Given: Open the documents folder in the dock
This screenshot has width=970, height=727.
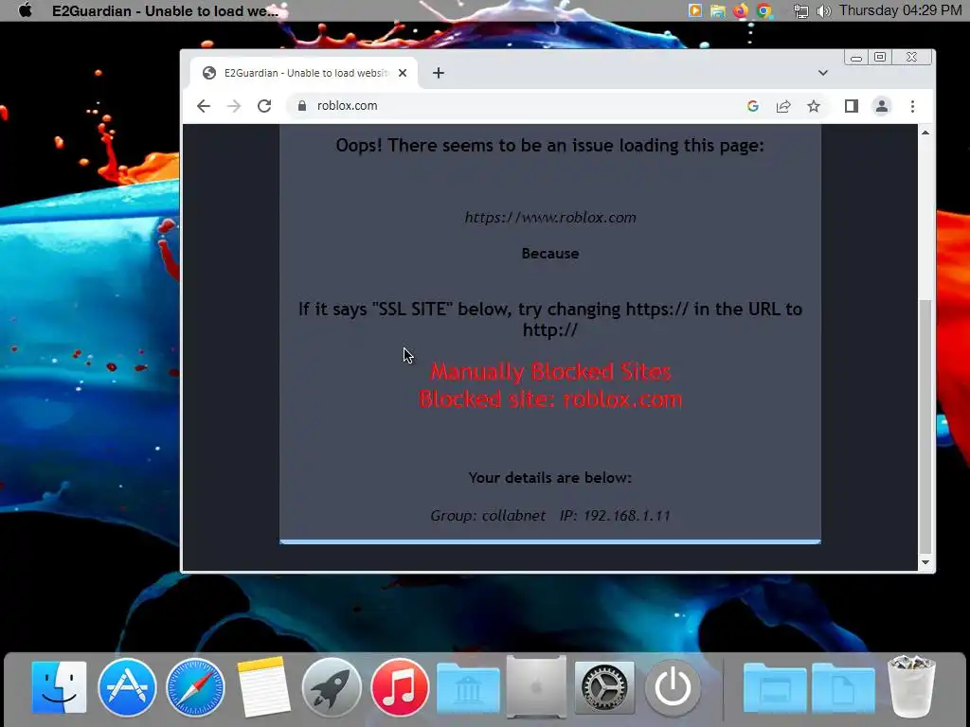Looking at the screenshot, I should (843, 689).
